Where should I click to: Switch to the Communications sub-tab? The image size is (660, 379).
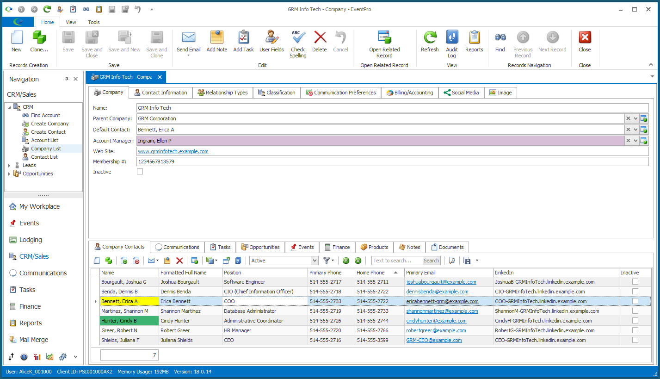[177, 247]
